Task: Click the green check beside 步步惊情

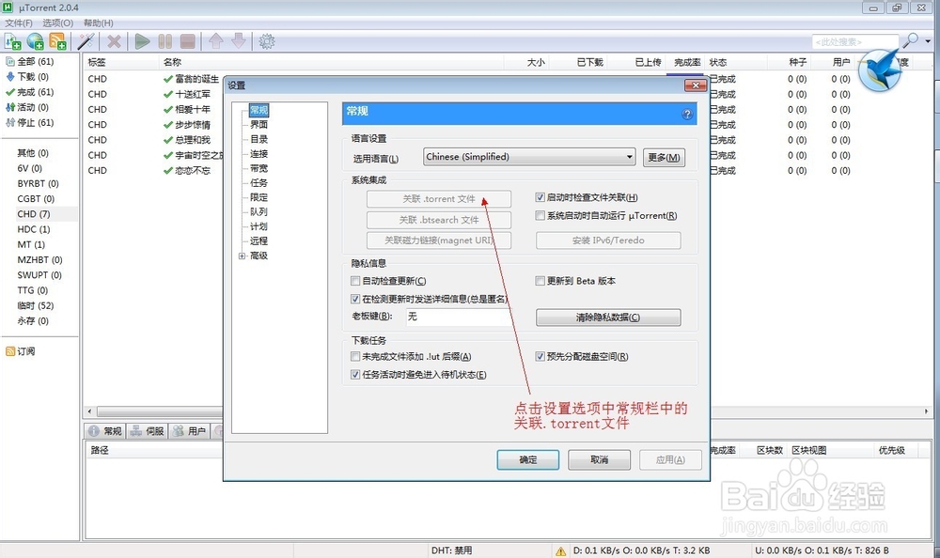Action: coord(168,125)
